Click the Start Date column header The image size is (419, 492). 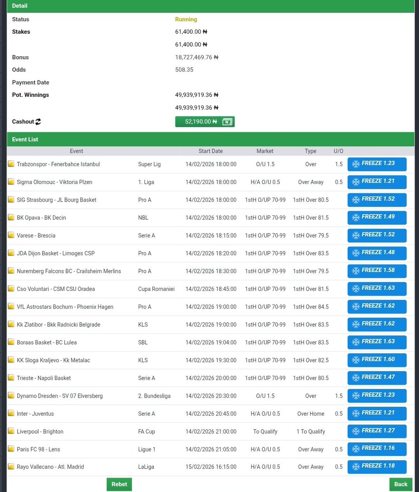[x=211, y=151]
